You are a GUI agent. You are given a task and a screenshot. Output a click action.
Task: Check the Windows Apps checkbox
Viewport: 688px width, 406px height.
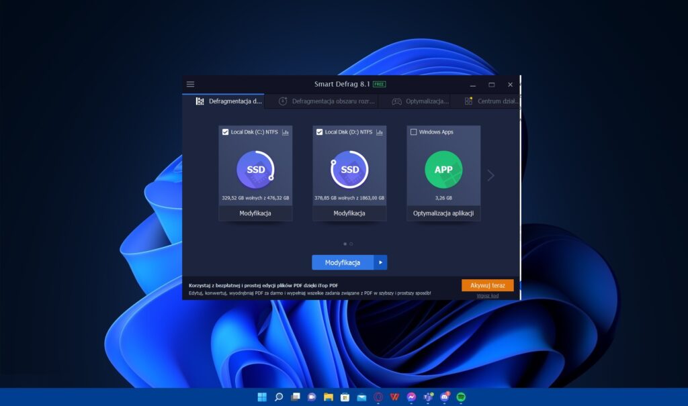pos(413,132)
